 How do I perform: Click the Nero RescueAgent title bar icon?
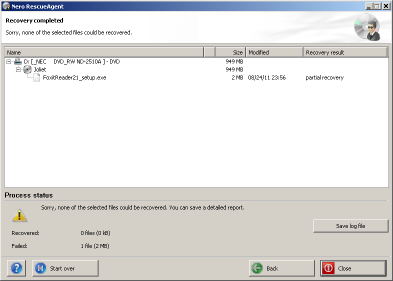coord(6,6)
